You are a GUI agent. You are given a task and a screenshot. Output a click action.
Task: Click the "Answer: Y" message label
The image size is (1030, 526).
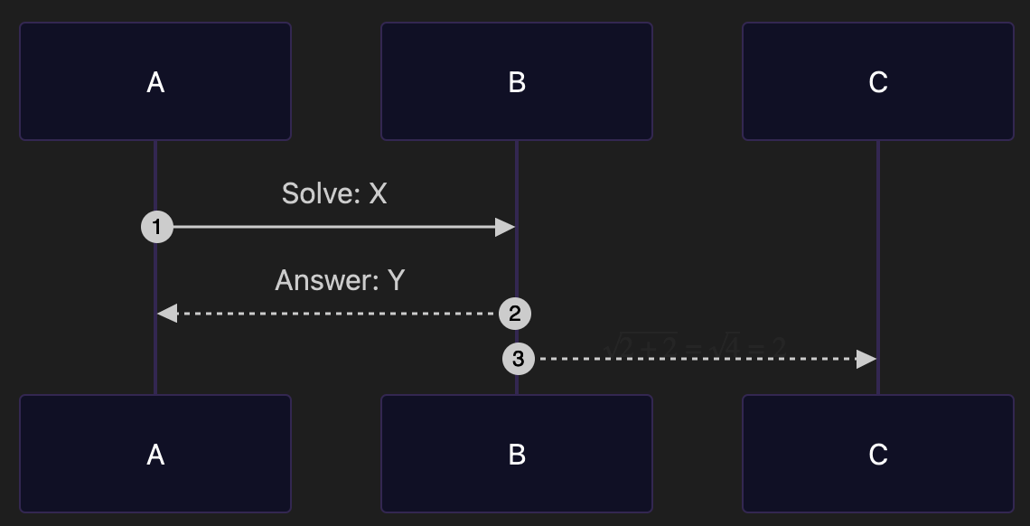[x=339, y=280]
